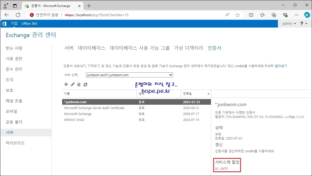This screenshot has height=176, width=312.
Task: Select Microsoft Exchange Server Auth Certificate row
Action: point(136,108)
